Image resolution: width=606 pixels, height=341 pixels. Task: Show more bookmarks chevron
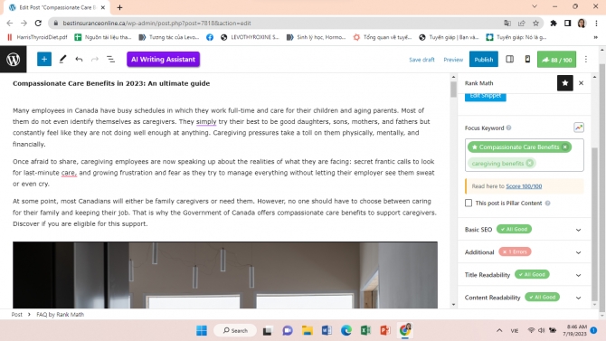(595, 37)
